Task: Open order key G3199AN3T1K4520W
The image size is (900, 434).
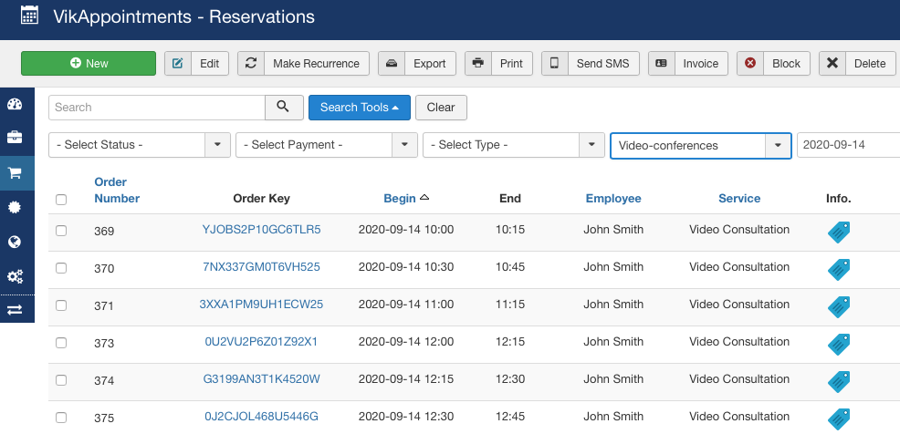Action: point(261,379)
